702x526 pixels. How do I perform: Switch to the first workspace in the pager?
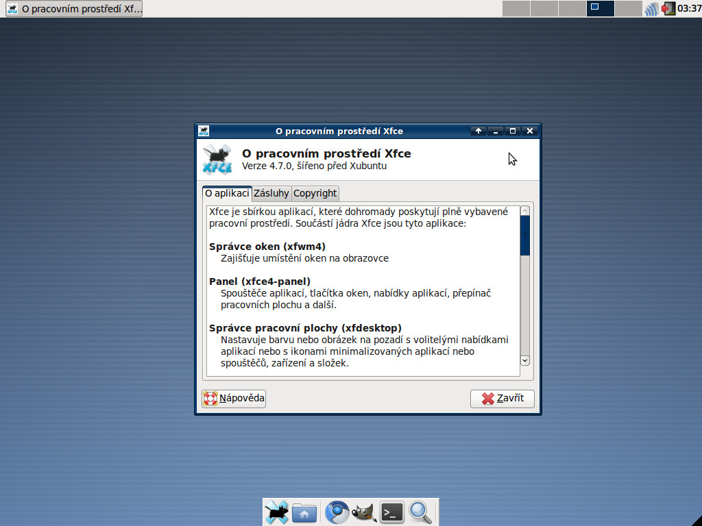click(516, 8)
